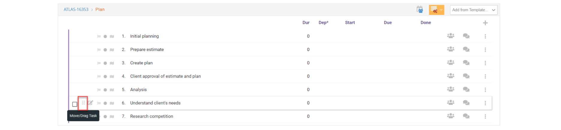Click map icon on Analysis row
Viewport: 561px width, 130px height.
112,90
